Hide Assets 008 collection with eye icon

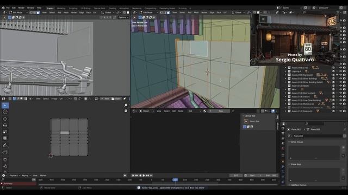pyautogui.click(x=340, y=68)
